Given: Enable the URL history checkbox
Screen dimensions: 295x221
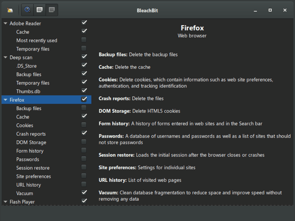Looking at the screenshot, I should coord(84,184).
